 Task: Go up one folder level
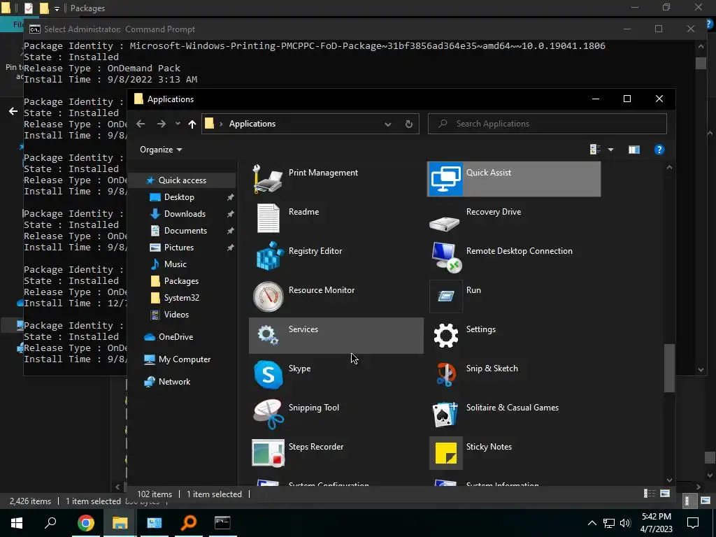click(192, 124)
